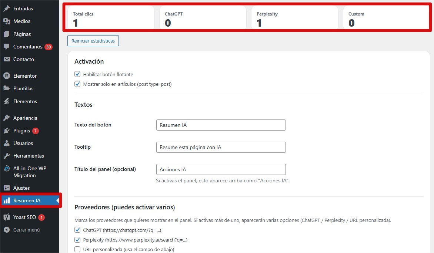Select the Resumen IA chart icon
This screenshot has width=434, height=253.
click(x=6, y=200)
